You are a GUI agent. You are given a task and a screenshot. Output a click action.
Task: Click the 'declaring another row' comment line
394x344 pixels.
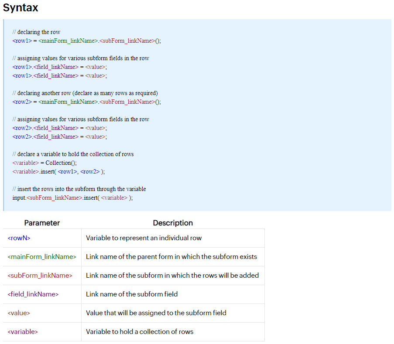click(85, 93)
